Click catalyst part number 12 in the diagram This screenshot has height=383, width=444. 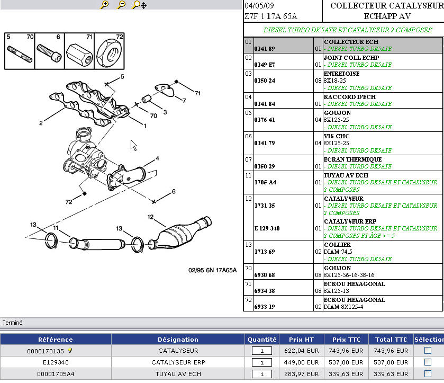point(150,217)
